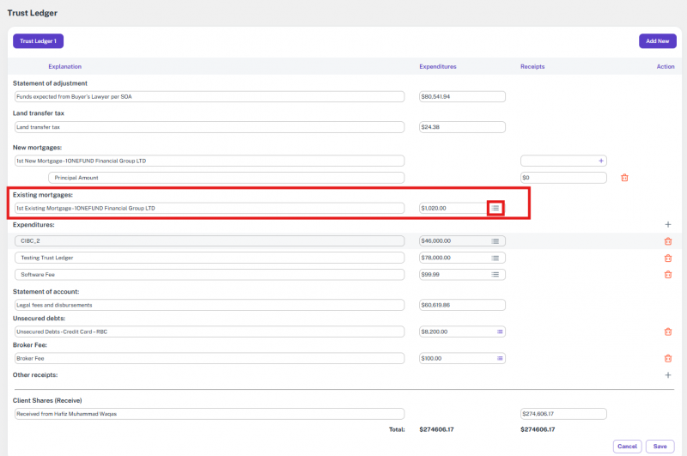Click list icon in CIBC_2 expenditure field
687x456 pixels.
[x=495, y=241]
